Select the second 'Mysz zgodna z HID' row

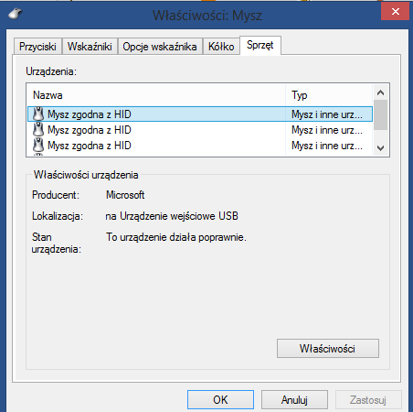click(200, 130)
